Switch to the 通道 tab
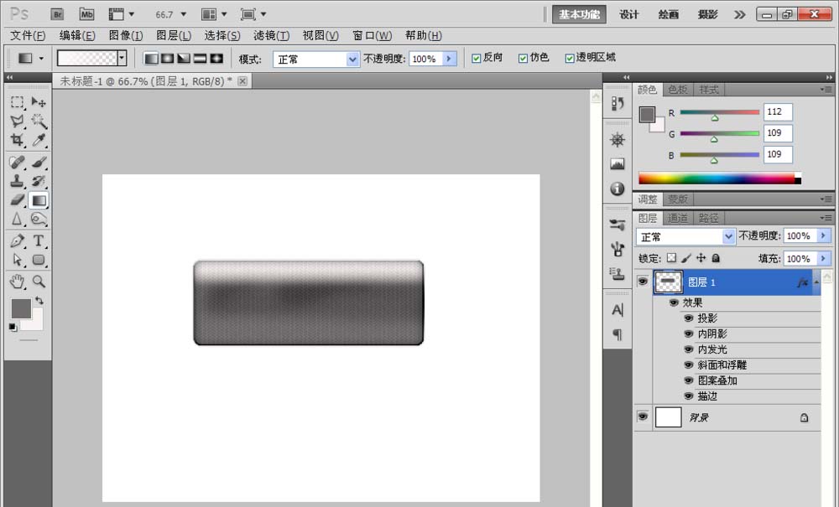This screenshot has height=507, width=839. click(678, 218)
